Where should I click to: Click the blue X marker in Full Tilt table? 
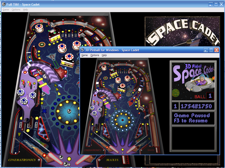point(44,111)
